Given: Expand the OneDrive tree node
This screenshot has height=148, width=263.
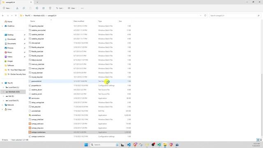Looking at the screenshot, I should [x=2, y=26].
